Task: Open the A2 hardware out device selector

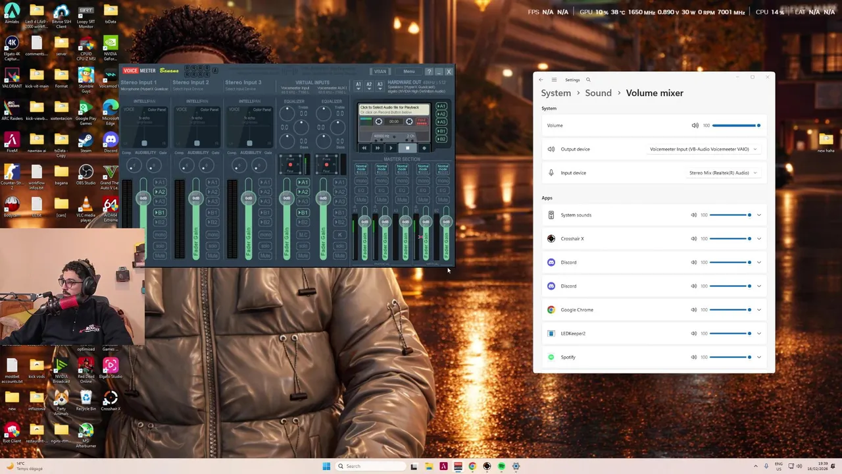Action: 369,85
